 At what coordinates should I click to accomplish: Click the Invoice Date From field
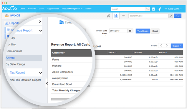pos(118,31)
